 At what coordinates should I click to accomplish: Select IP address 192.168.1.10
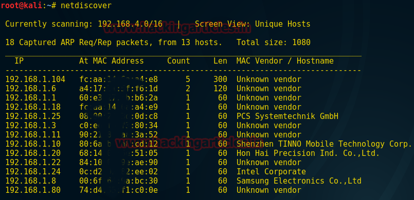(33, 144)
